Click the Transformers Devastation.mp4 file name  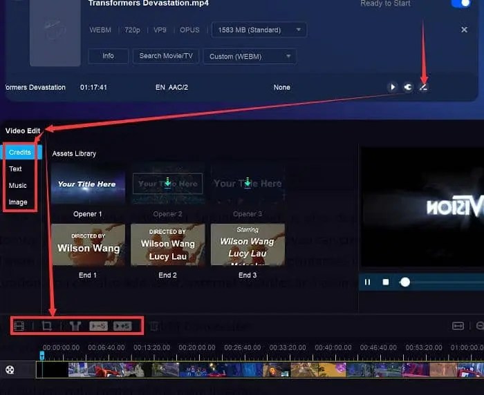149,3
